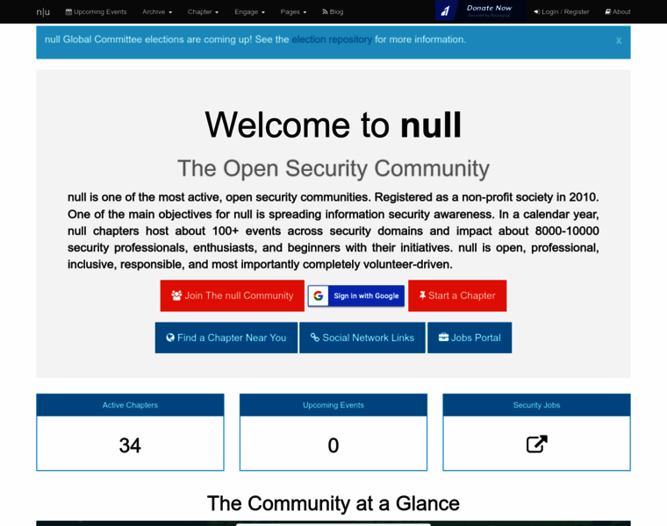Dismiss the election announcement banner

[x=618, y=40]
